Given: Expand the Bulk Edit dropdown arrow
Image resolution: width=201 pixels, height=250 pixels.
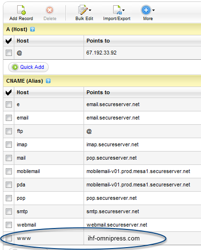Looking at the screenshot, I should [90, 10].
